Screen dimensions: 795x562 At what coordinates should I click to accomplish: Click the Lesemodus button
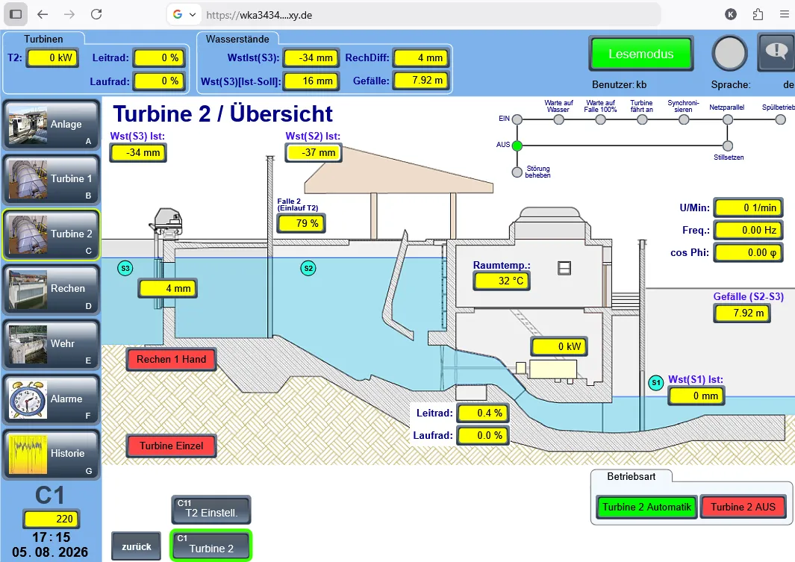641,54
